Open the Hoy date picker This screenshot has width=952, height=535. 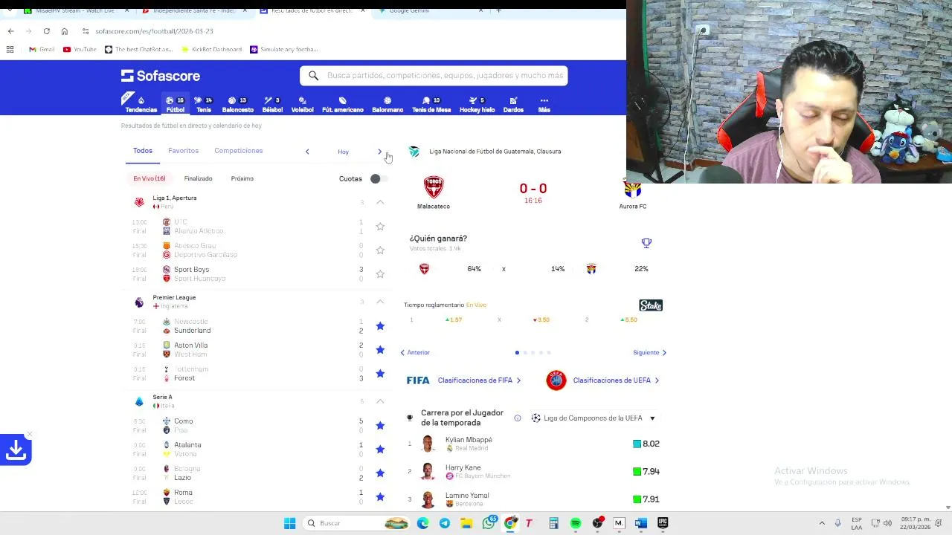coord(343,152)
